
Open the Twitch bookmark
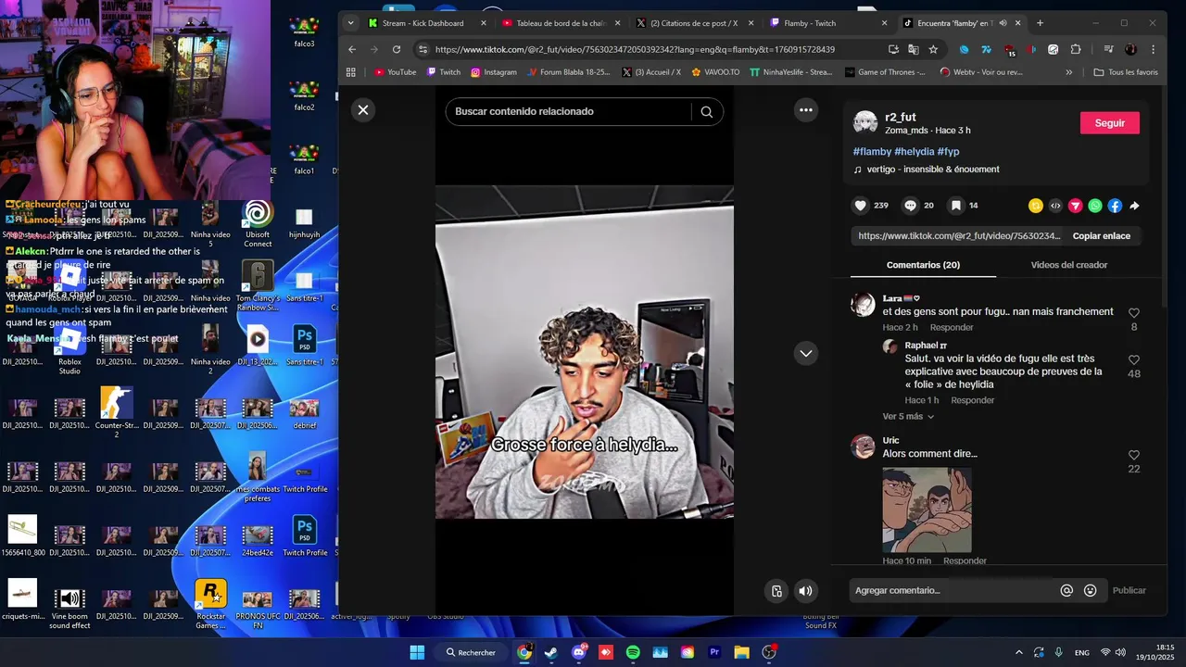[x=444, y=72]
